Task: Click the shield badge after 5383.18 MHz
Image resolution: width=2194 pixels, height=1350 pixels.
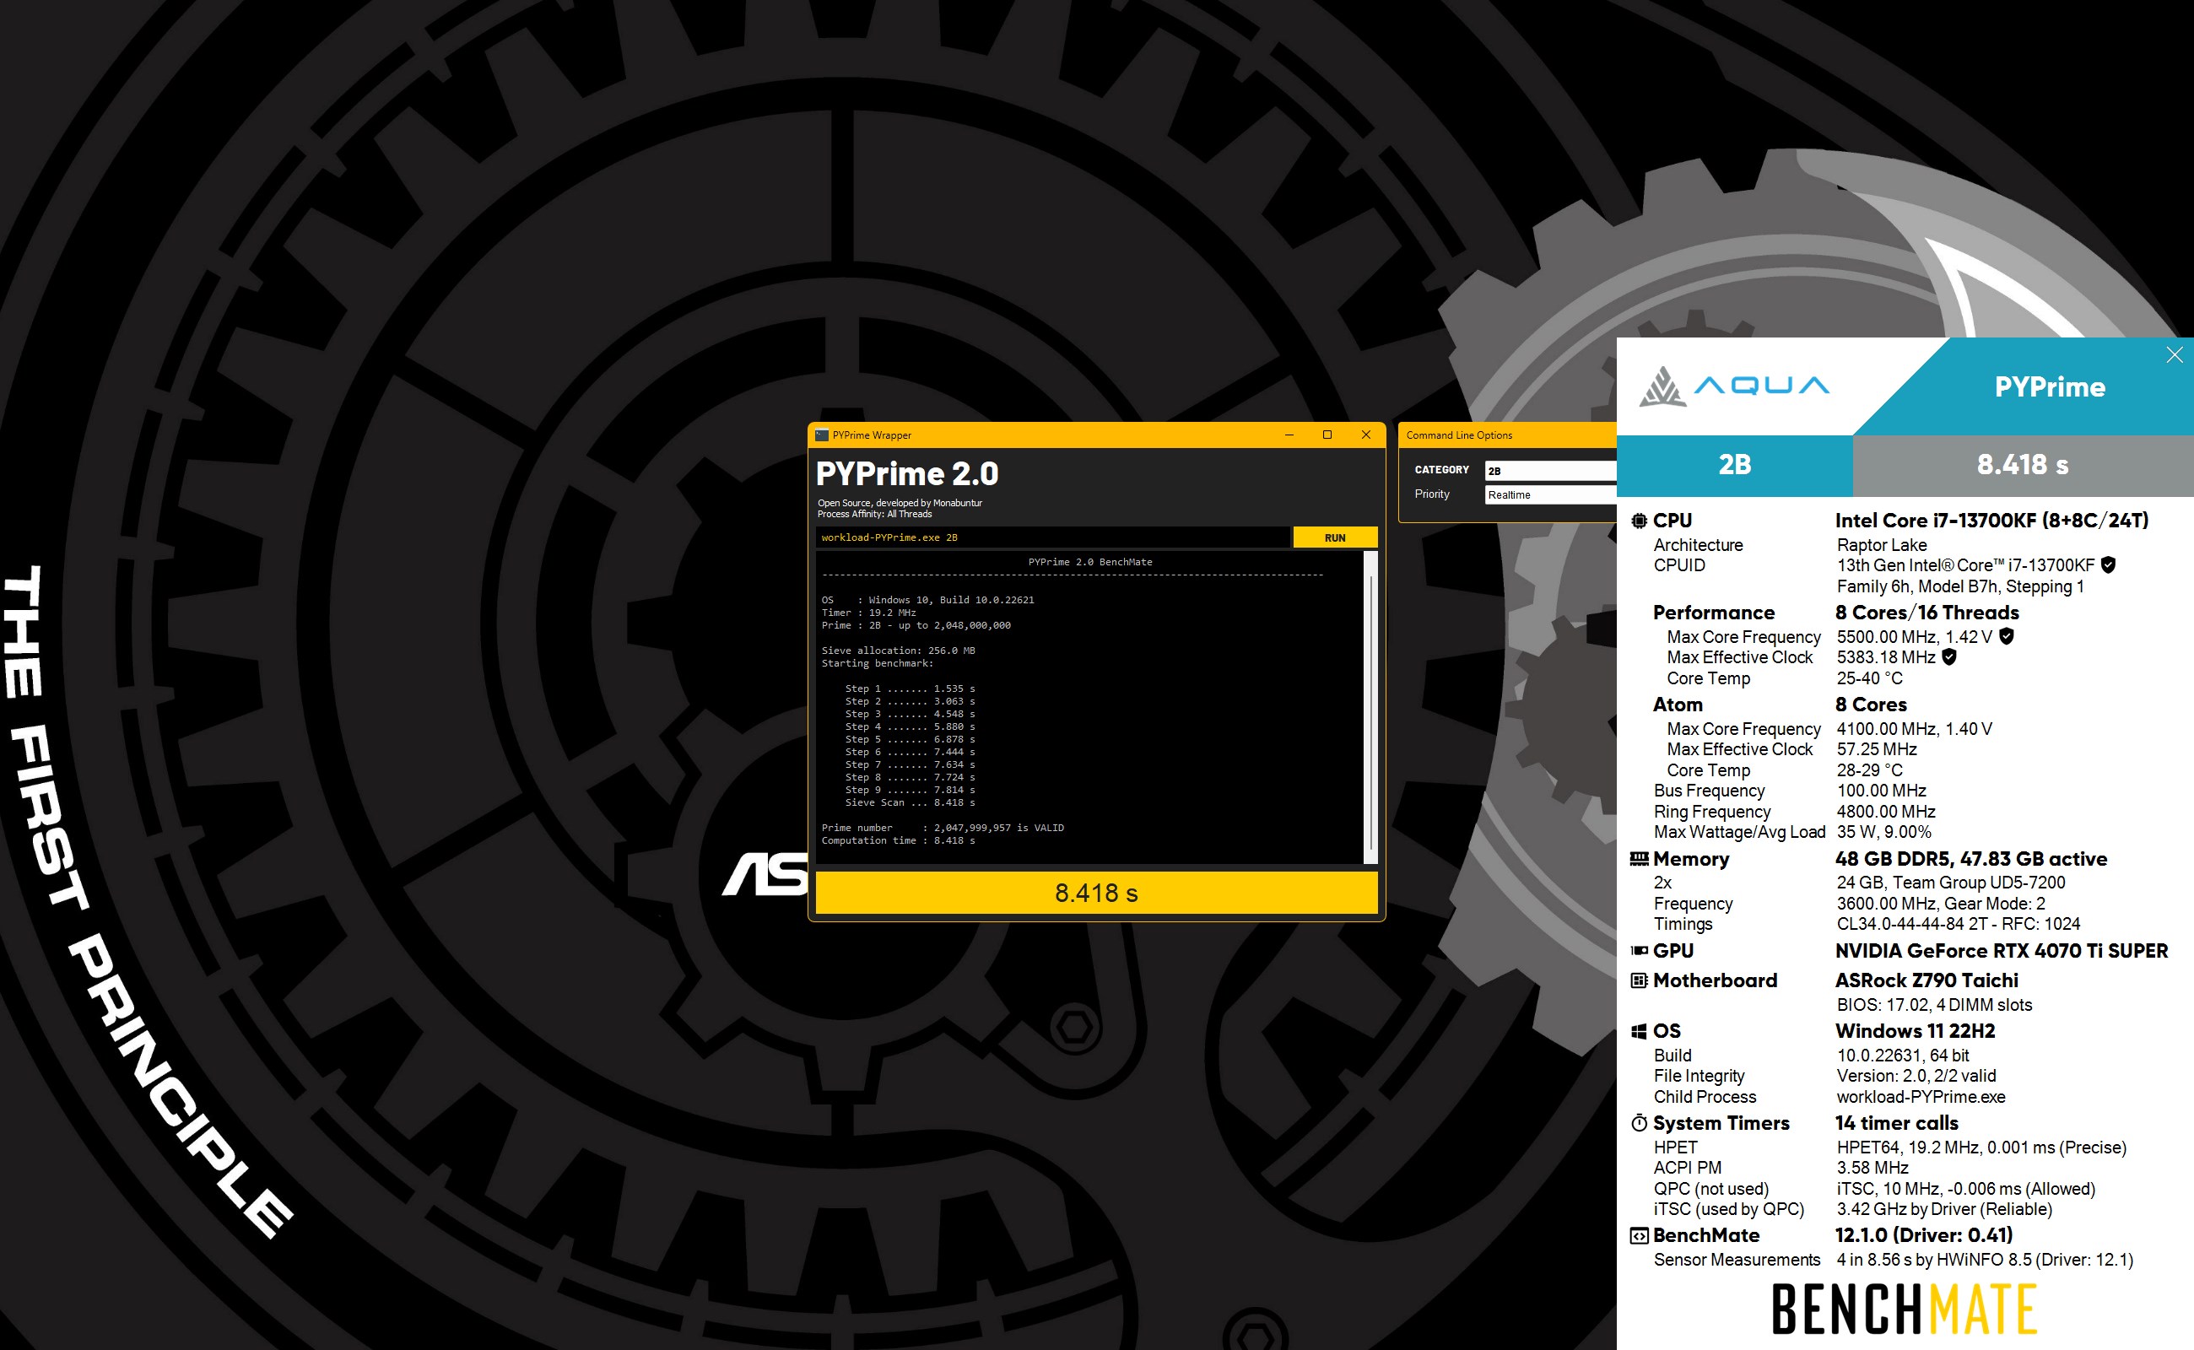Action: 1950,657
